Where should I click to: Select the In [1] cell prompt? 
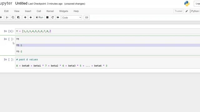9,31
